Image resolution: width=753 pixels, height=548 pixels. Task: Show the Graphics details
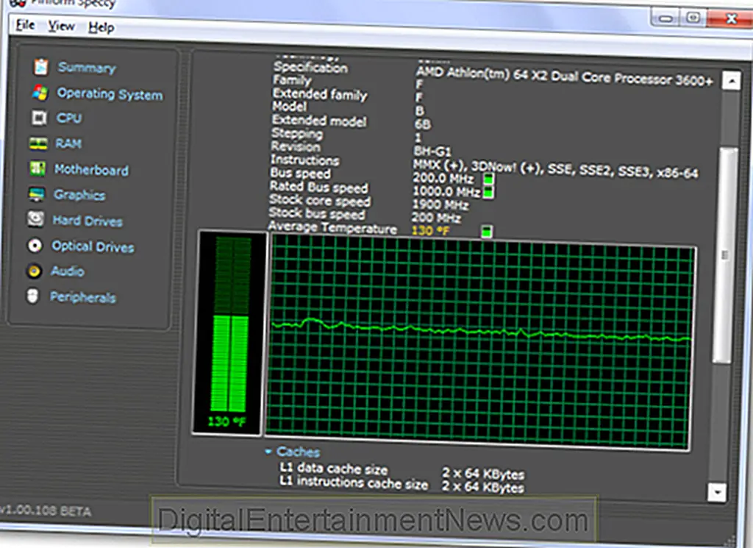pos(79,195)
